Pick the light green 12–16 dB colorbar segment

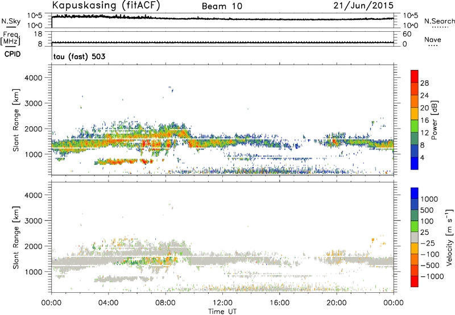coord(415,126)
